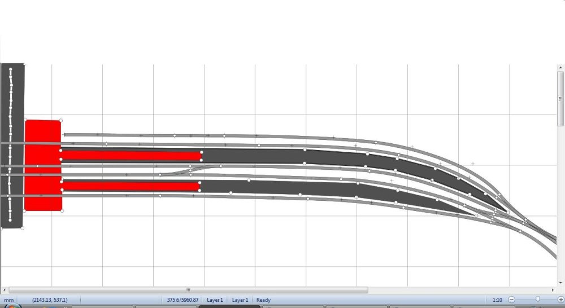The width and height of the screenshot is (565, 308).
Task: Click the horizontal scrollbar thumb
Action: click(x=188, y=290)
